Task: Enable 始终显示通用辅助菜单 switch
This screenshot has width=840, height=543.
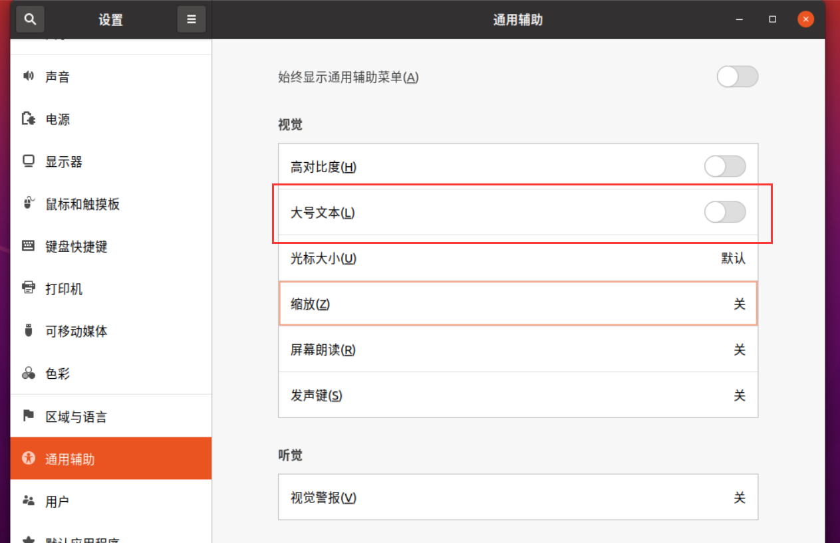Action: [x=737, y=76]
